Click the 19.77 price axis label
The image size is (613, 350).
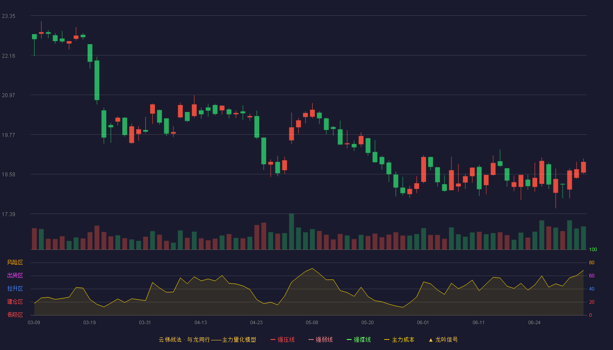click(x=8, y=135)
